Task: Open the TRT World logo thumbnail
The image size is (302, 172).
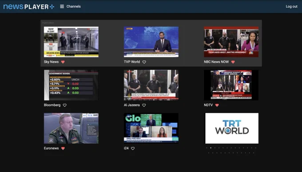Action: (232, 128)
